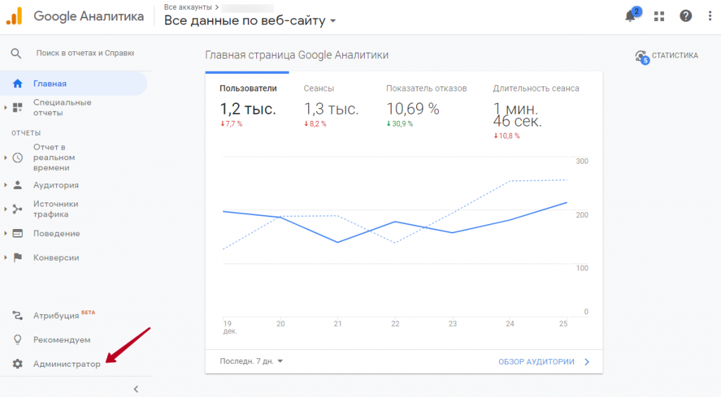This screenshot has width=721, height=397.
Task: Open the Google apps grid
Action: 659,17
